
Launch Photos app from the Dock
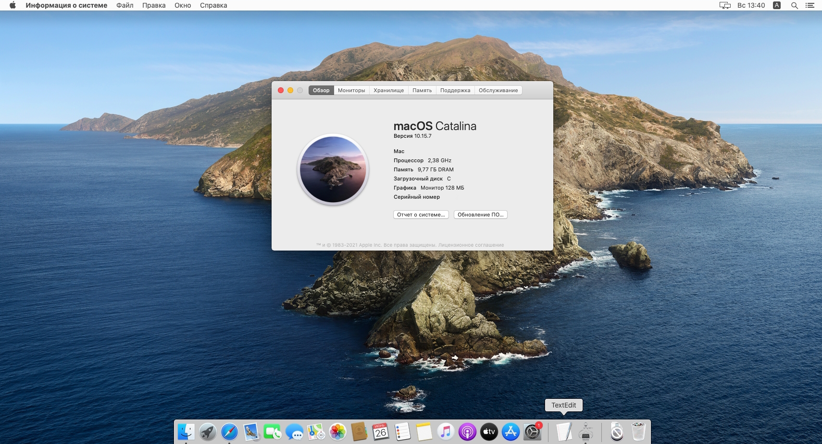337,432
